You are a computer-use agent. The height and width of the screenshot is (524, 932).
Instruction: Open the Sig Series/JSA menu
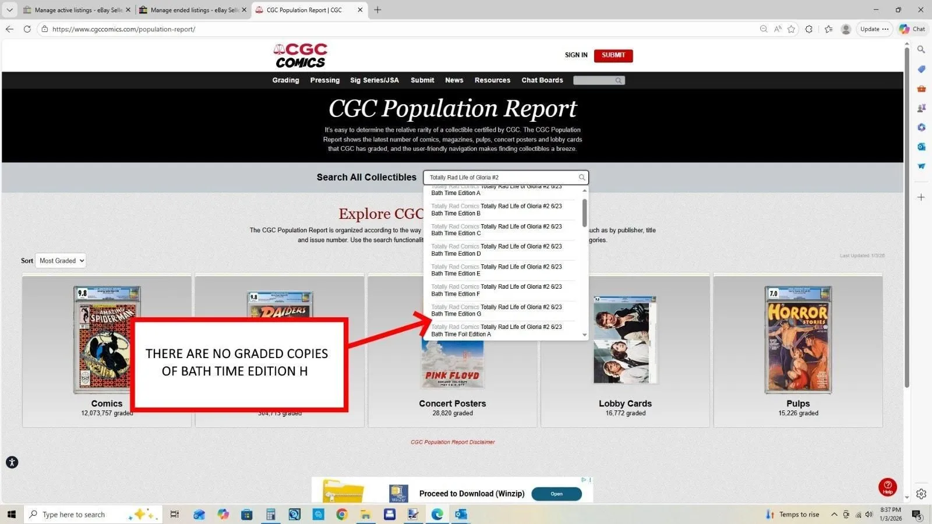coord(375,80)
